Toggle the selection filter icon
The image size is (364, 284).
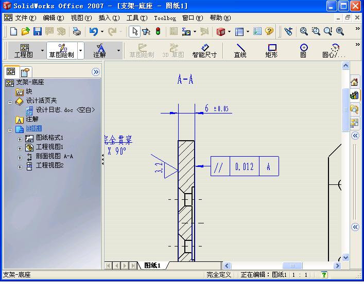pos(146,31)
